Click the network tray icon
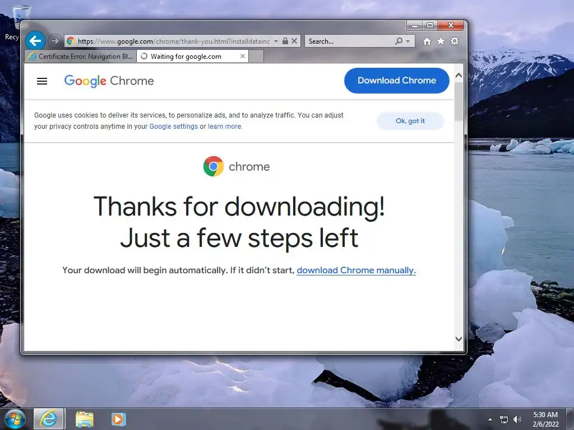The image size is (574, 430). pyautogui.click(x=504, y=419)
